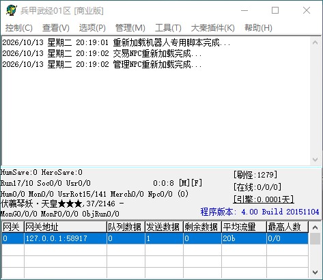Click the UsrRot15/141 status line
Viewport: 323px width, 280px height.
point(94,194)
